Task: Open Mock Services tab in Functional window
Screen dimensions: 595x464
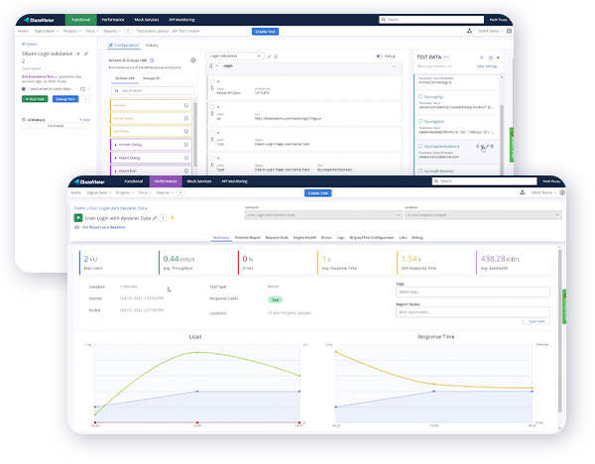Action: click(147, 20)
